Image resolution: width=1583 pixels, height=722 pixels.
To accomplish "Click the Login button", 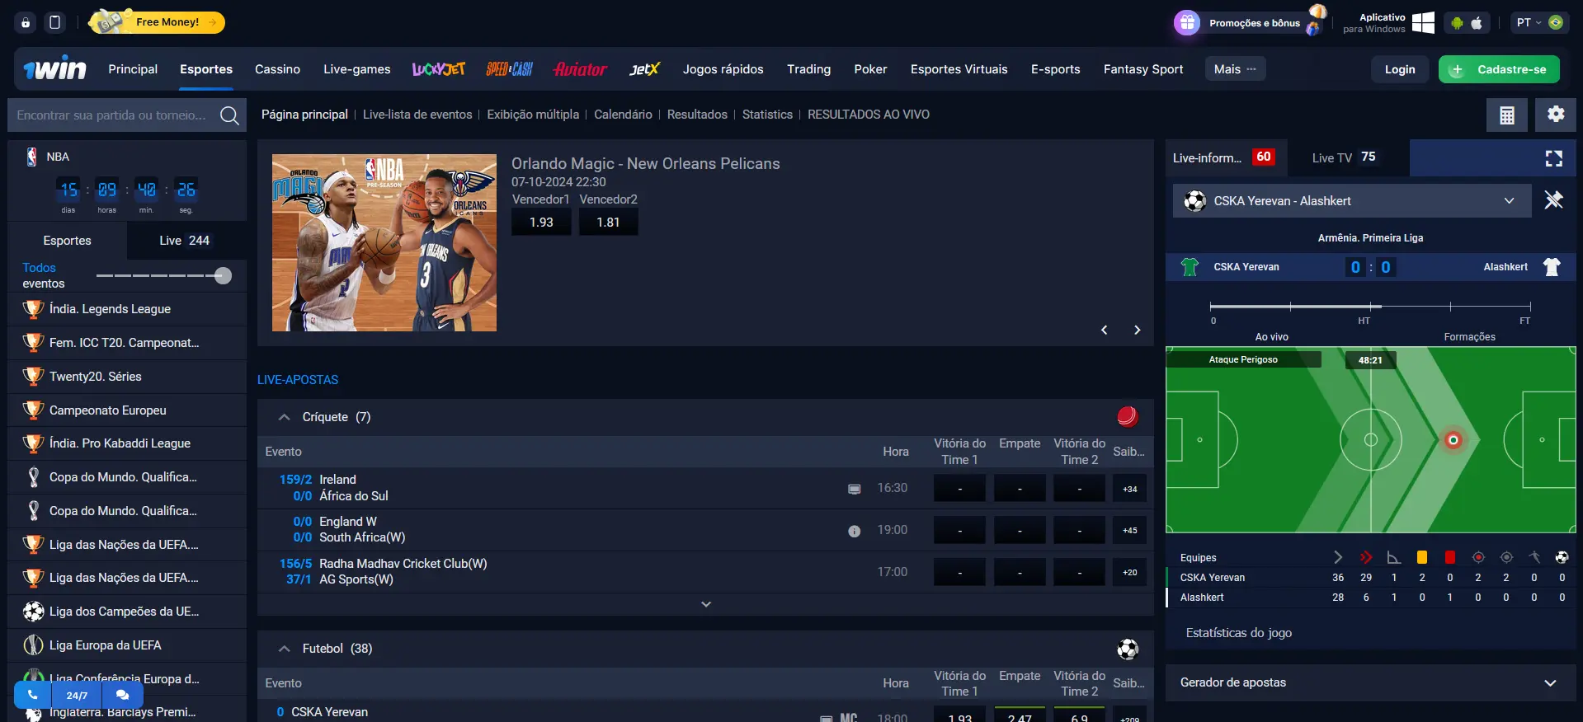I will (1399, 69).
